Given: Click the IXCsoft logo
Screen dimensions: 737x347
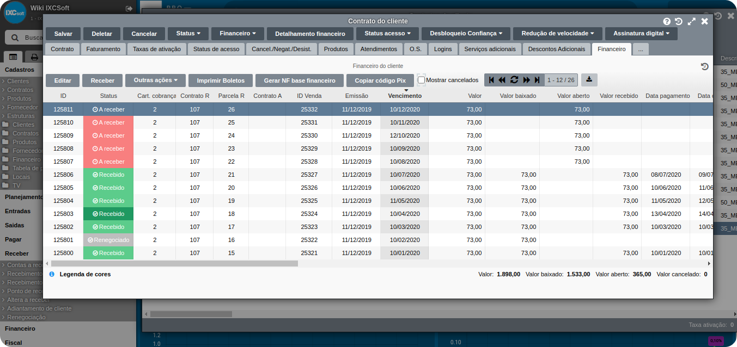Looking at the screenshot, I should 15,13.
